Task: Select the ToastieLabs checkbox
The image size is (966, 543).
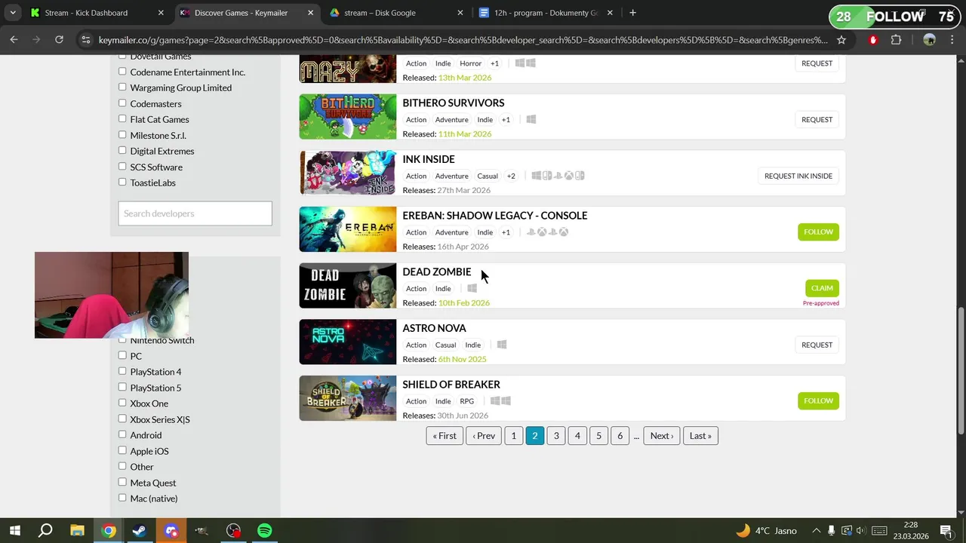Action: coord(122,183)
